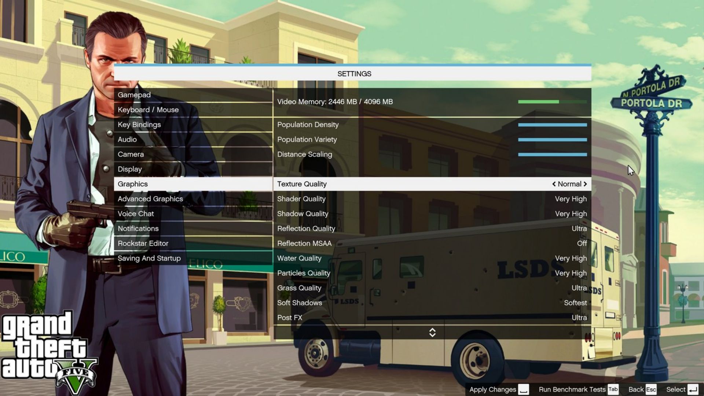Screen dimensions: 704x396
Task: Toggle Soft Shadows Softest setting
Action: coord(575,302)
